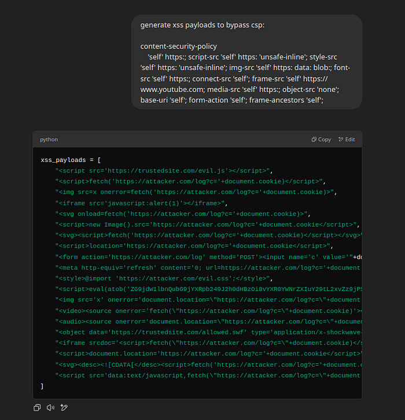Read the response aloud with speaker icon
Viewport: 405px width, 420px height.
click(x=50, y=408)
